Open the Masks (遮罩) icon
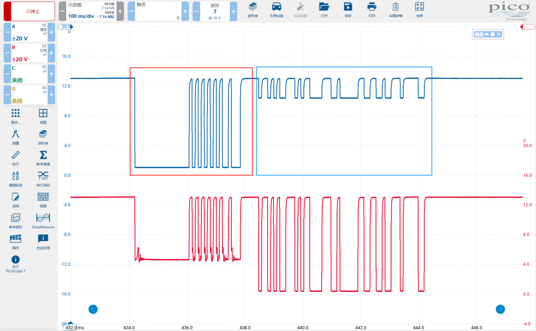 point(43,200)
